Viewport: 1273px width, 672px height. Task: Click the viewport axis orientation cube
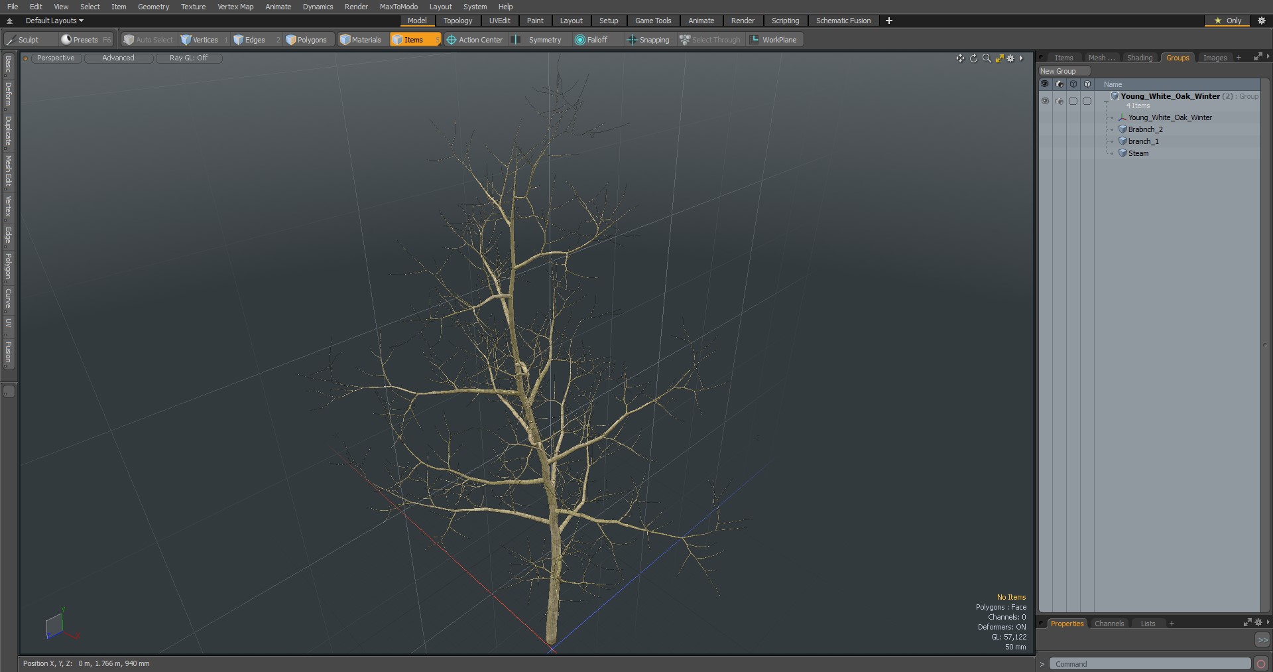pos(55,626)
